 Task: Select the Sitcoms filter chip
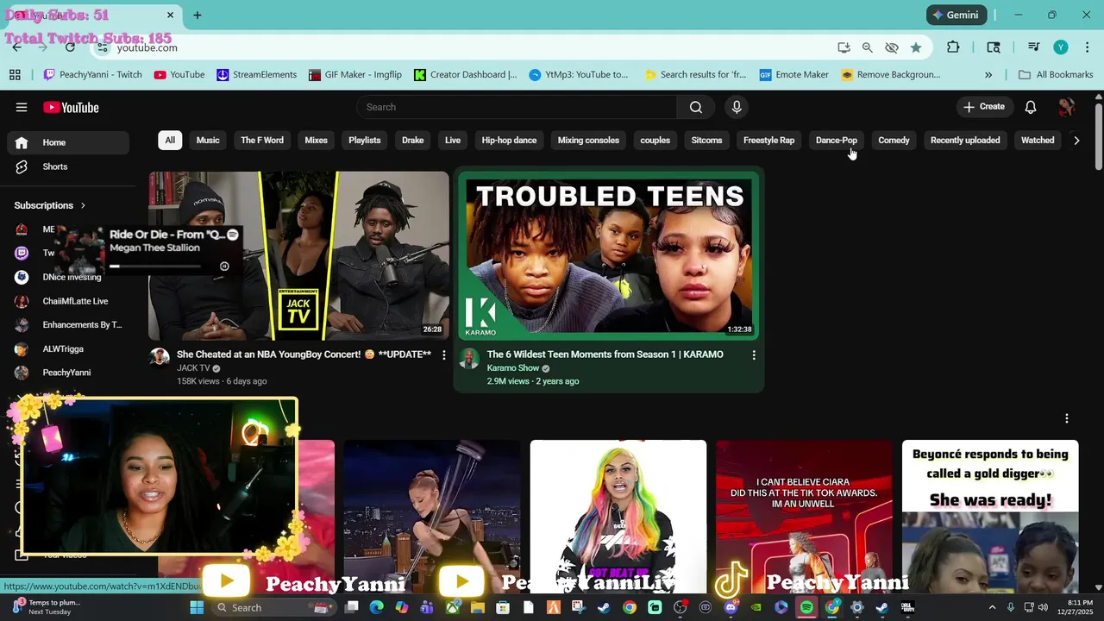pos(706,140)
